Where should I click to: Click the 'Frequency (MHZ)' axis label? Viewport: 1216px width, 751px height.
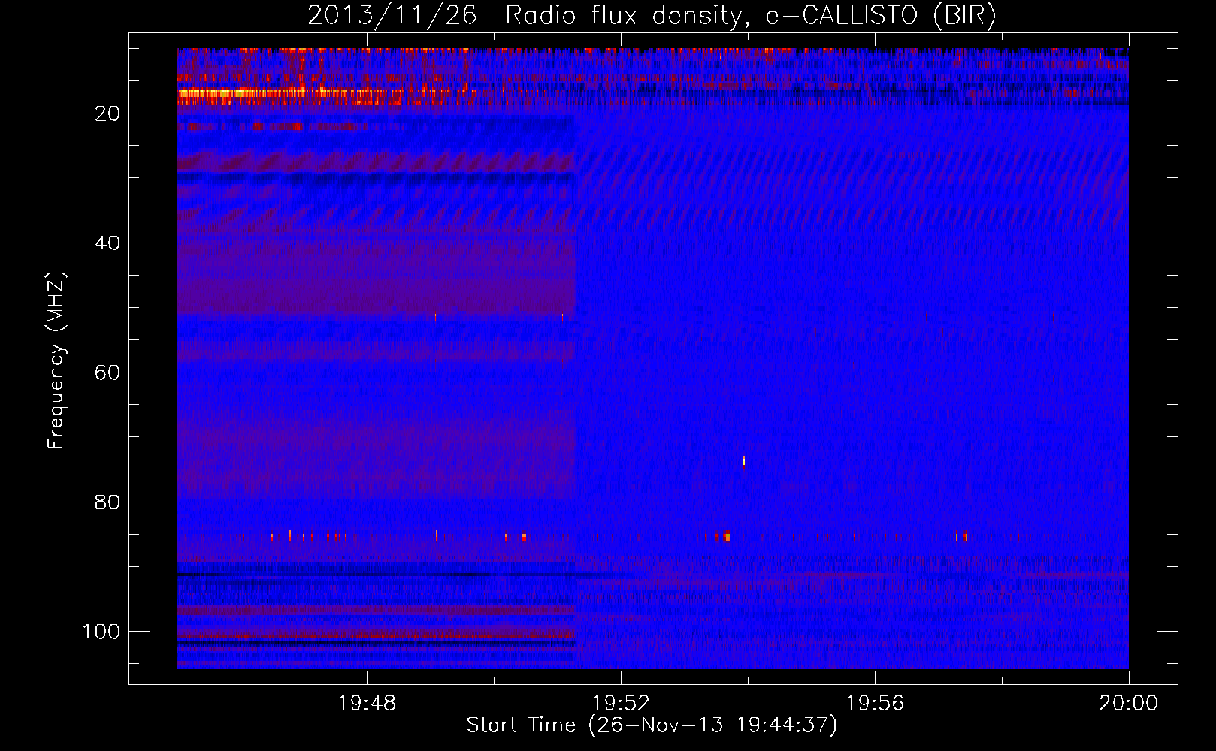pyautogui.click(x=56, y=360)
